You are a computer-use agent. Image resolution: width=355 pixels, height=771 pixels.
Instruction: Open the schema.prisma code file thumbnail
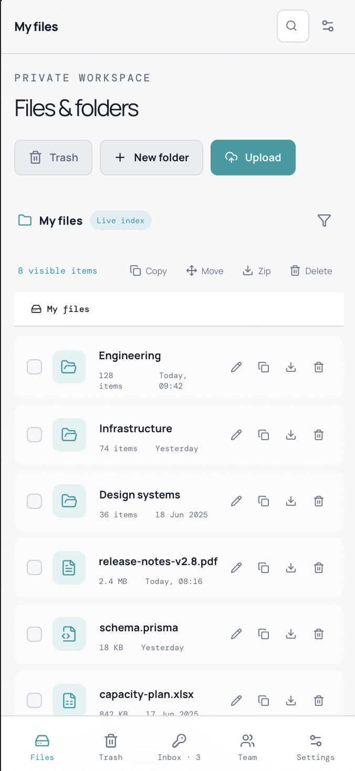click(69, 634)
